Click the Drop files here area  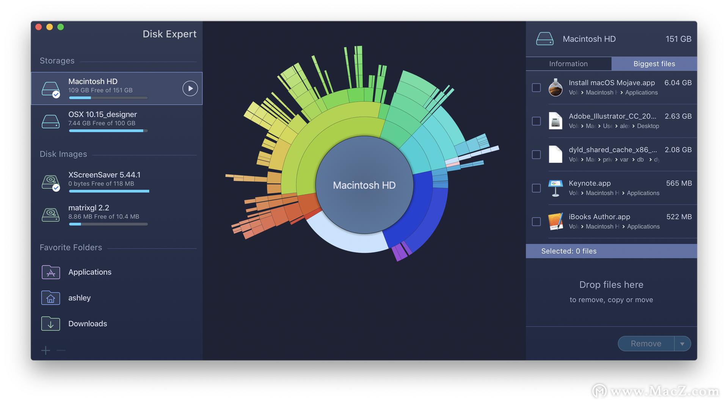point(611,292)
